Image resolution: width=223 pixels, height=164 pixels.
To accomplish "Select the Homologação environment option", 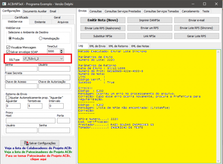I will pos(40,38).
